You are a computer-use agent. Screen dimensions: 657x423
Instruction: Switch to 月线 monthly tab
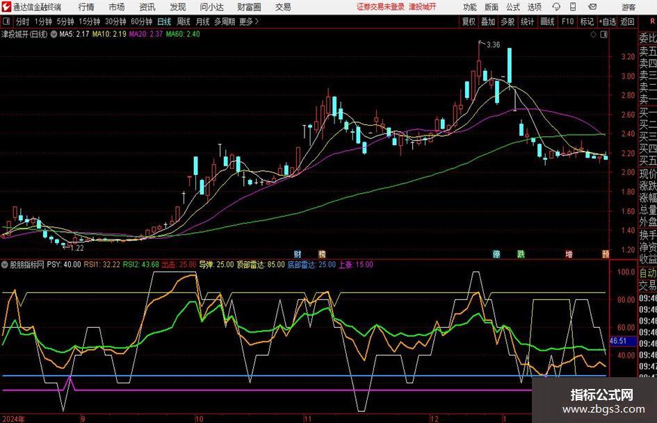203,22
